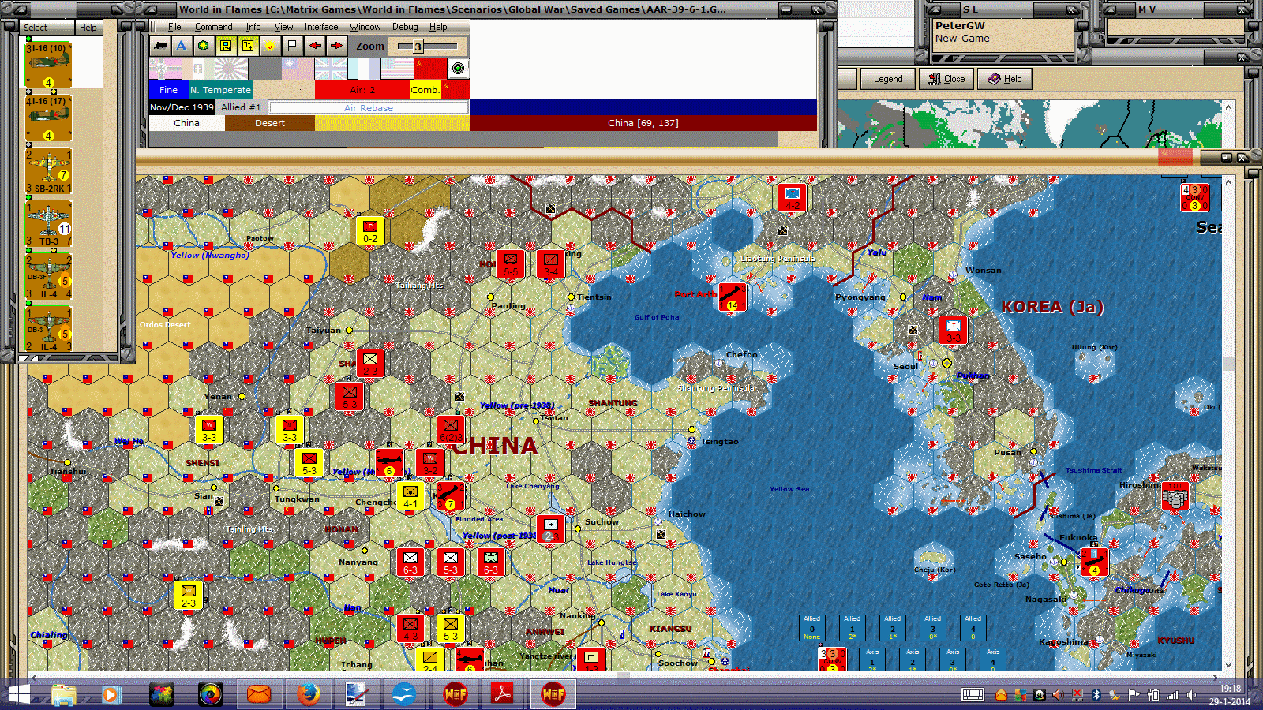Click the sun weather toolbar icon
Screen dimensions: 1263x710
click(x=270, y=46)
